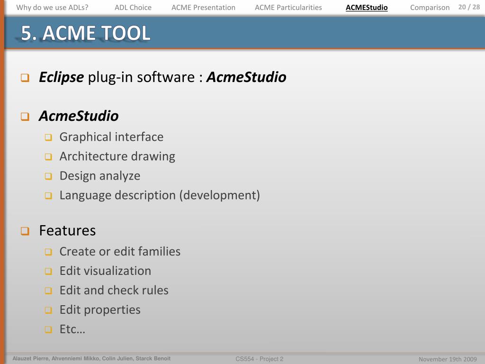Click the square bullet beside 'Graphical interface'
The image size is (485, 364).
48,137
